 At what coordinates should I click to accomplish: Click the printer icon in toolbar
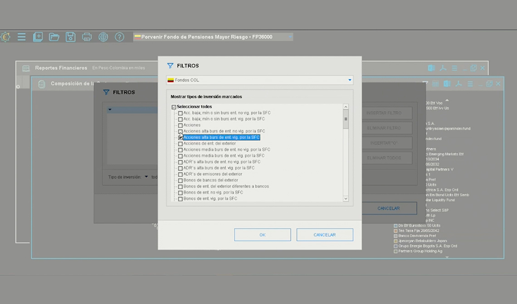click(x=87, y=37)
